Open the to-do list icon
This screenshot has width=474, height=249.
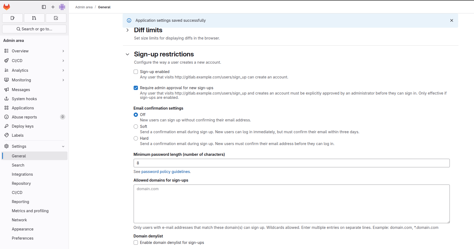[56, 18]
